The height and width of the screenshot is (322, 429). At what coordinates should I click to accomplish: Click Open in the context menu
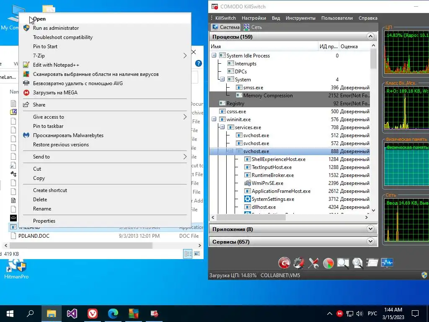coord(105,19)
